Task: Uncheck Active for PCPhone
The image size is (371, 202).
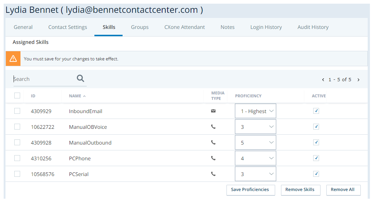Action: click(316, 158)
